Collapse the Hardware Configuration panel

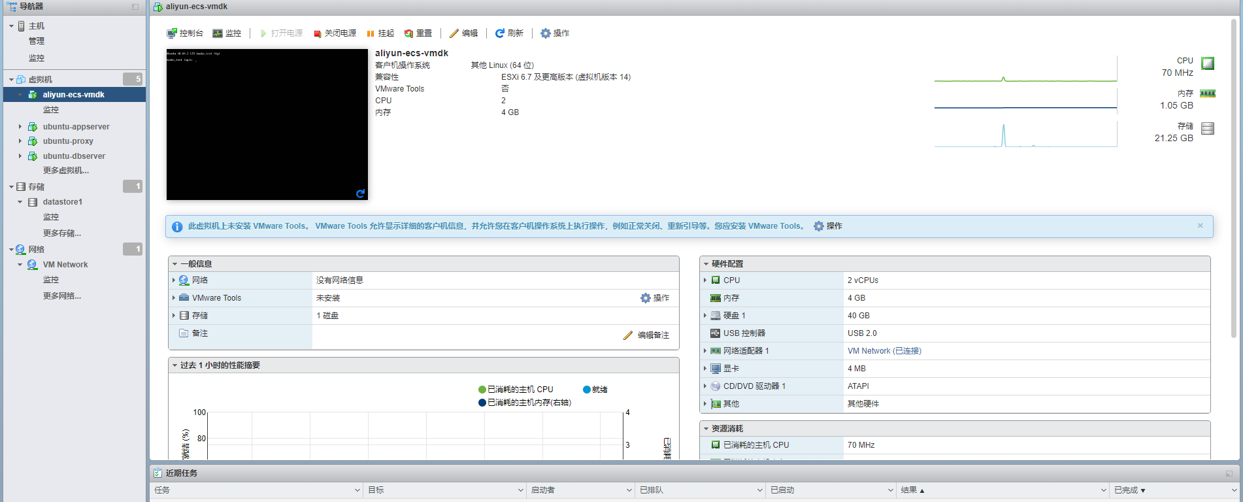point(706,264)
